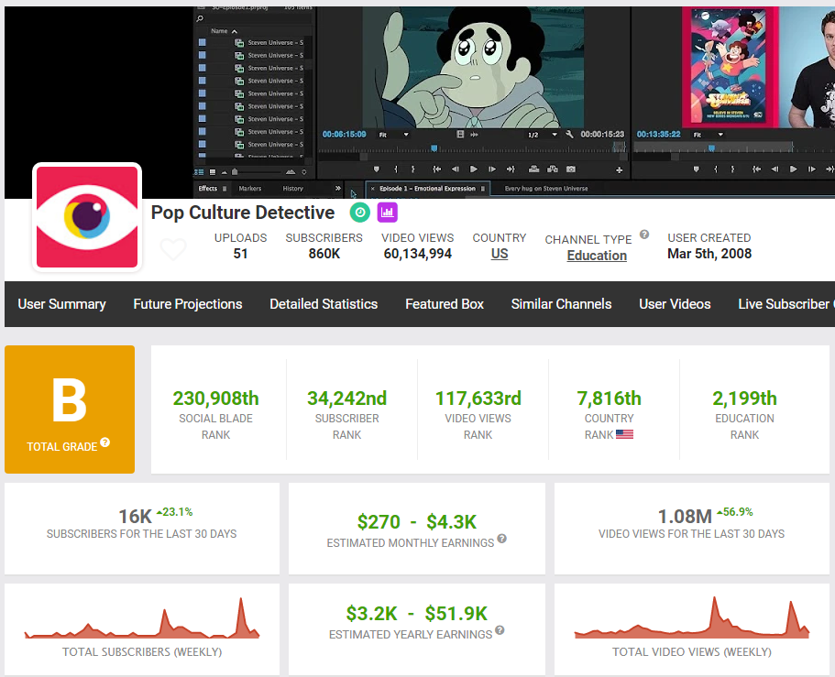835x677 pixels.
Task: Click the 117,633rd Video Views Rank value
Action: [478, 399]
